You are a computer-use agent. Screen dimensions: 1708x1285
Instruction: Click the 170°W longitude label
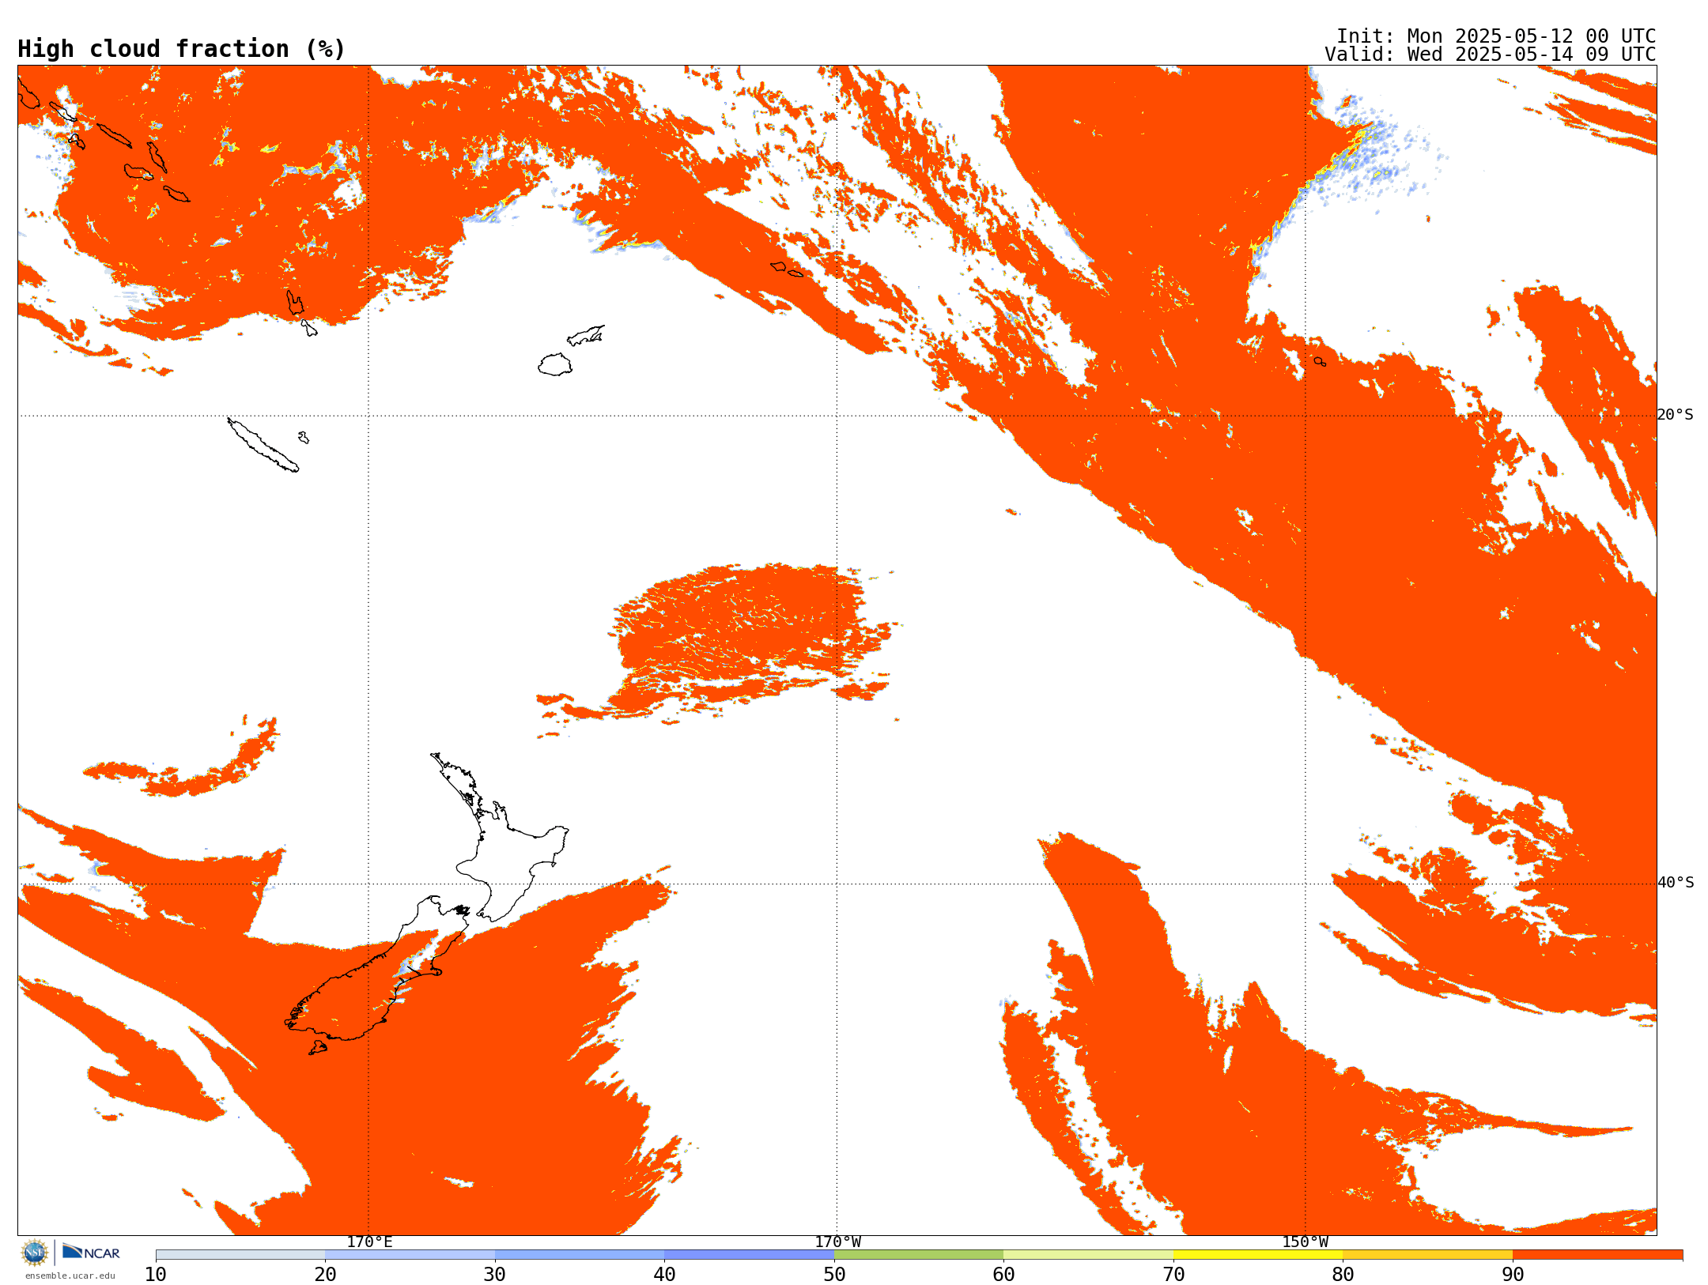(x=838, y=1242)
